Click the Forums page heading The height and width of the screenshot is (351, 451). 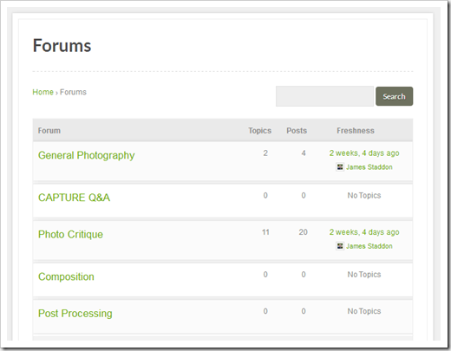(62, 46)
